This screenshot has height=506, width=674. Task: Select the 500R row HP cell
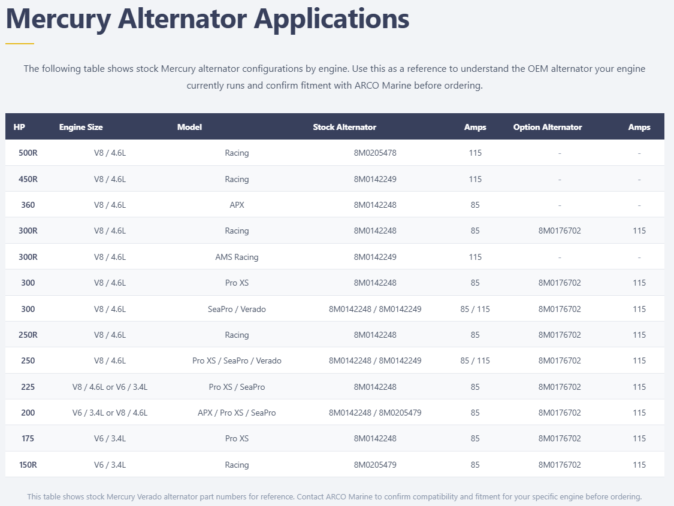click(28, 153)
